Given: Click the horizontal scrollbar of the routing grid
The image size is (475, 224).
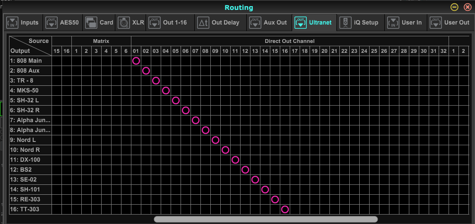Looking at the screenshot, I should point(266,219).
